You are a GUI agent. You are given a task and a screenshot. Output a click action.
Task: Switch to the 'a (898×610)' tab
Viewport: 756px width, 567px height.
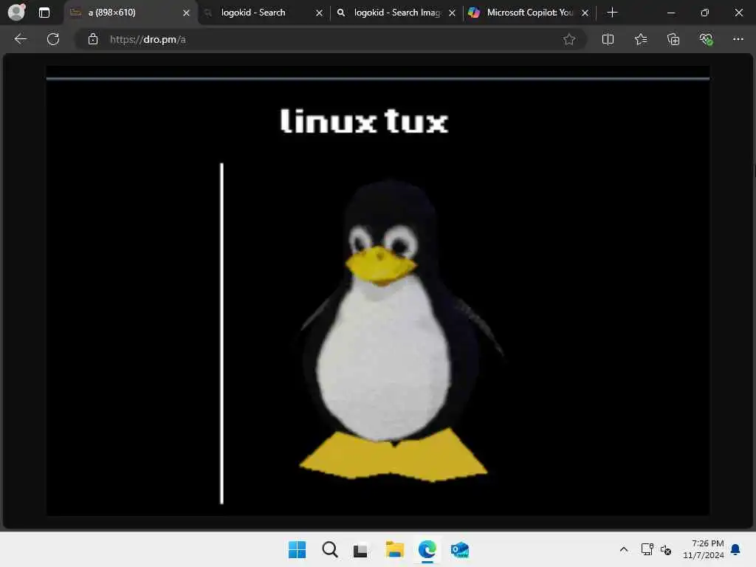point(130,13)
